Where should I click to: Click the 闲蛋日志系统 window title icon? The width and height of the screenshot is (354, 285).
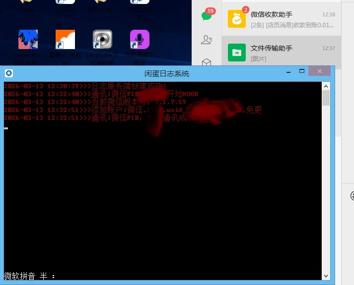9,73
